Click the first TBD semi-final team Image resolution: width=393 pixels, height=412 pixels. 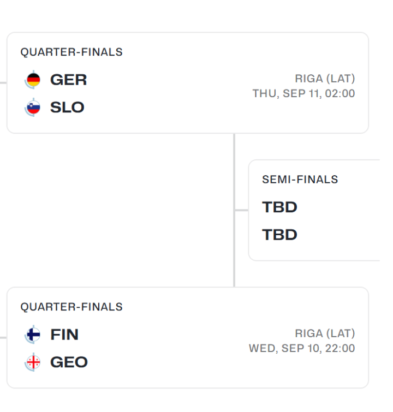279,207
